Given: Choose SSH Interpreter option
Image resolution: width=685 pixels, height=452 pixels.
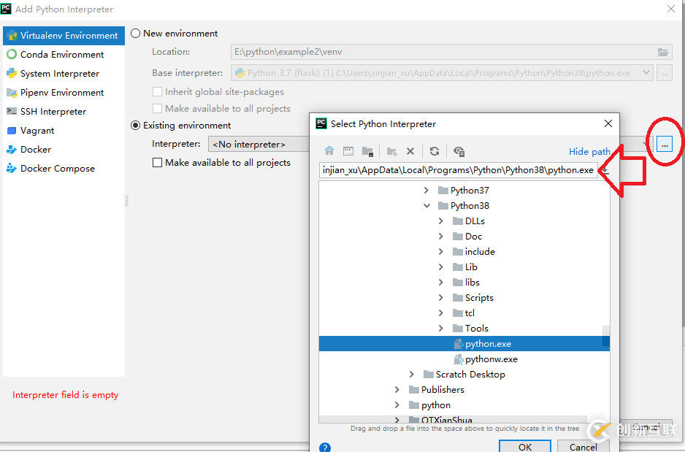Looking at the screenshot, I should click(x=64, y=112).
